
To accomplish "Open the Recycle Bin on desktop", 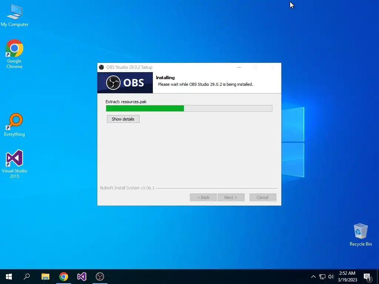I will point(360,235).
